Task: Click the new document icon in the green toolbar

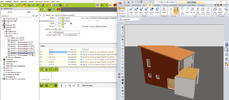Action: pos(2,5)
